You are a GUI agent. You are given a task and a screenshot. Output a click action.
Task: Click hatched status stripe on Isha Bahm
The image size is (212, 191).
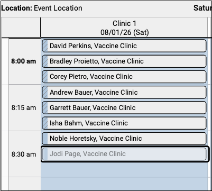click(x=45, y=123)
